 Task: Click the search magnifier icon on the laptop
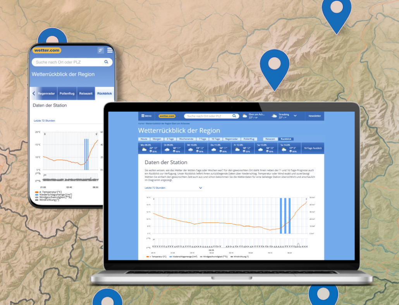point(234,116)
